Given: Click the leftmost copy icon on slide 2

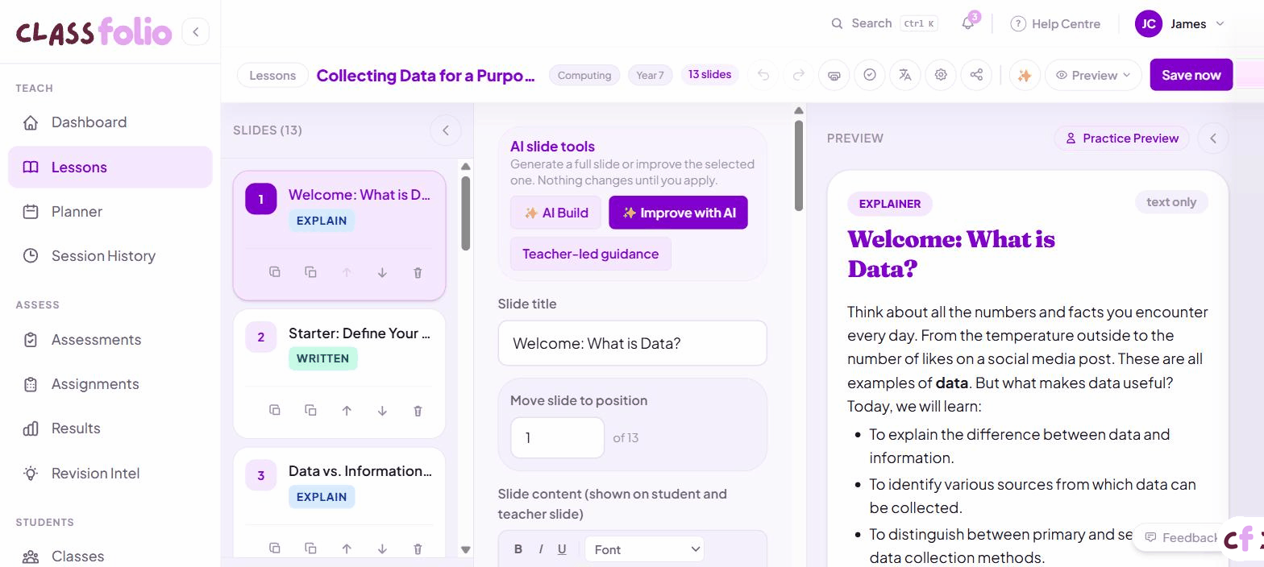Looking at the screenshot, I should [275, 411].
